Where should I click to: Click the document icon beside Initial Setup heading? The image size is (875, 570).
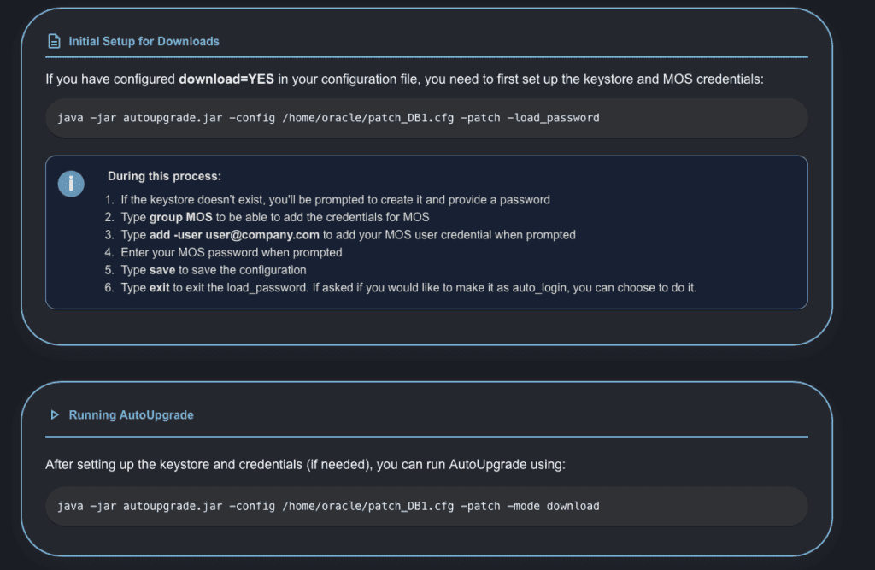coord(54,41)
